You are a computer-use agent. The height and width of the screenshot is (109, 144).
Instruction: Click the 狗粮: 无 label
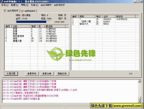click(62, 15)
